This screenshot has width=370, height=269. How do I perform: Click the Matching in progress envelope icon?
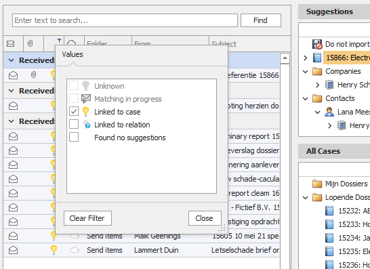(x=86, y=99)
